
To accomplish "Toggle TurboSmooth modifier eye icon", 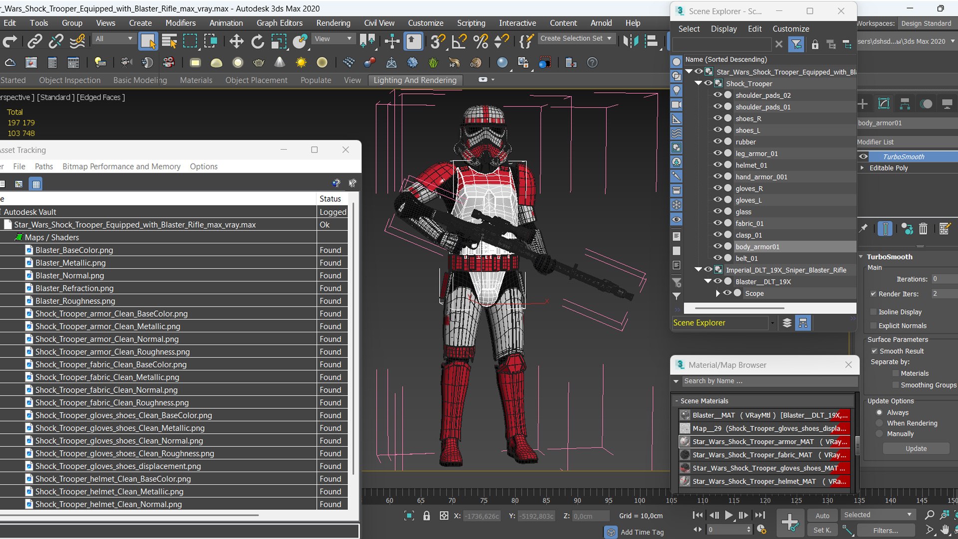I will point(863,156).
